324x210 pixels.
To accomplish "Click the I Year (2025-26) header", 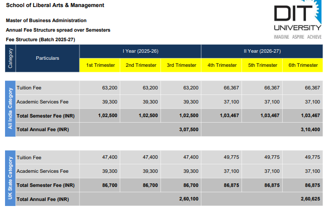I will (140, 51).
